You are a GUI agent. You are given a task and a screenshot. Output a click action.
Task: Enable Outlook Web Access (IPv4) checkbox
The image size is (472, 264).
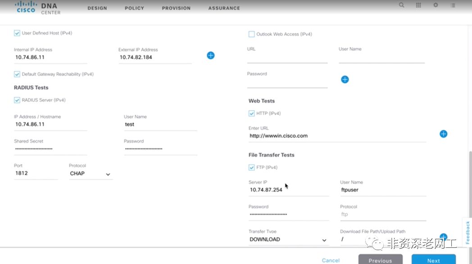coord(251,34)
